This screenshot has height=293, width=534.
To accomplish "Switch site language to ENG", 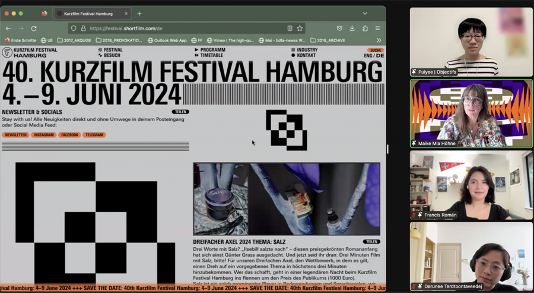I will [x=368, y=56].
